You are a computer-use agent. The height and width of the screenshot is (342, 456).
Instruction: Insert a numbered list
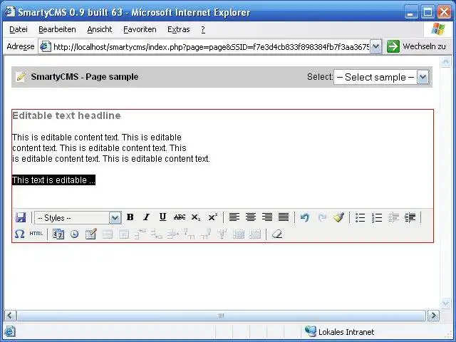point(377,217)
